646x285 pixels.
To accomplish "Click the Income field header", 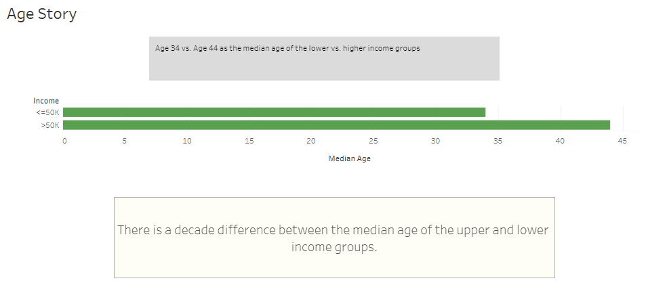I will point(46,101).
